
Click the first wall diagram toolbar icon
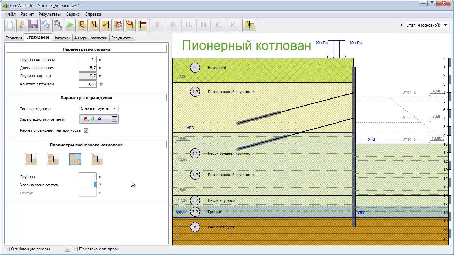pos(82,25)
